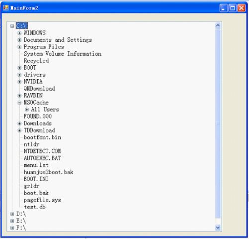The height and width of the screenshot is (239, 249).
Task: Select the test.db file
Action: point(35,207)
